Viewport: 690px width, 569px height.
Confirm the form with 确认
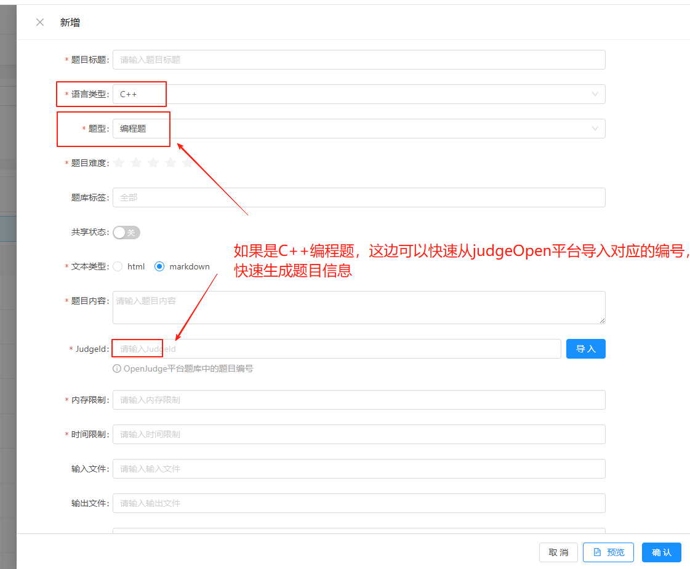coord(661,552)
